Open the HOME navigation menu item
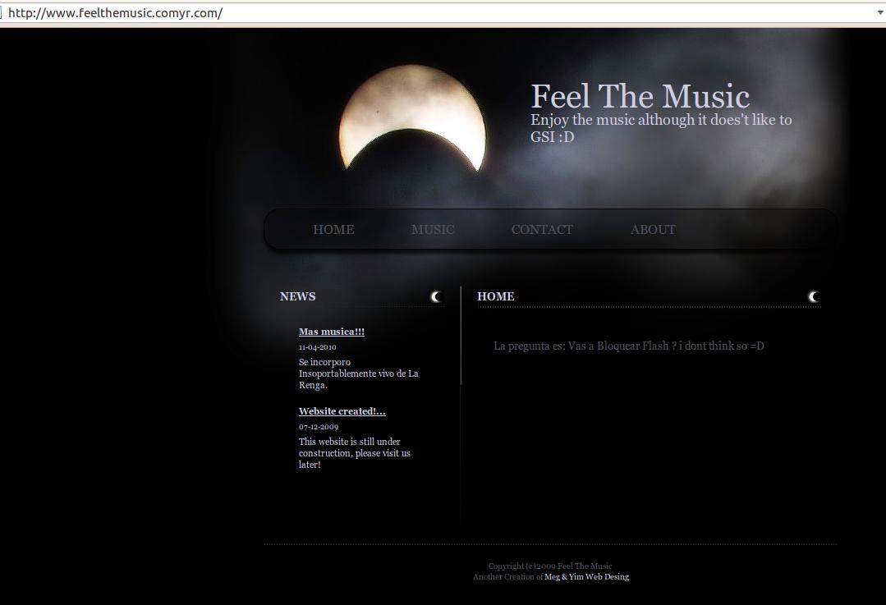The width and height of the screenshot is (886, 605). pos(333,230)
